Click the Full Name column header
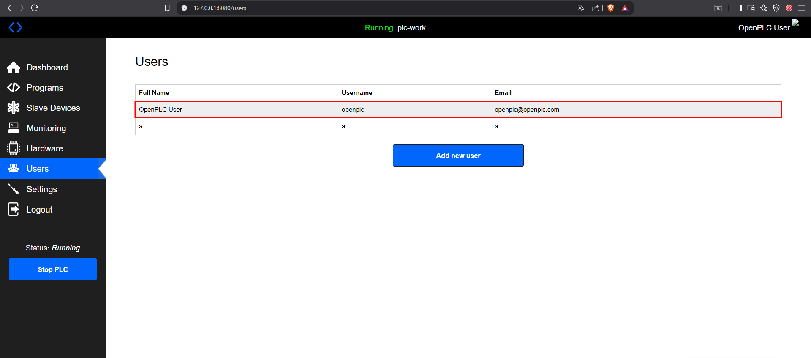811x358 pixels. (237, 93)
